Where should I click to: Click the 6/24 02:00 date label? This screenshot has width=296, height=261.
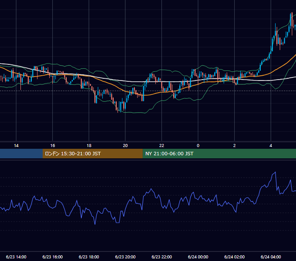pos(235,257)
